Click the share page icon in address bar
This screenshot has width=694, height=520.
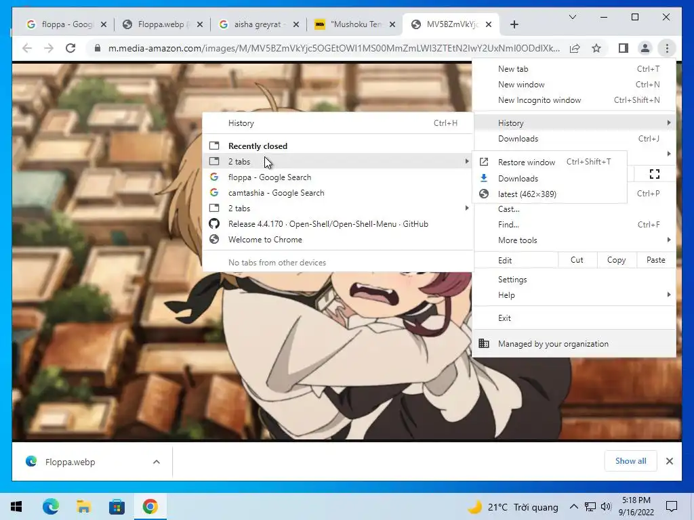pos(575,48)
